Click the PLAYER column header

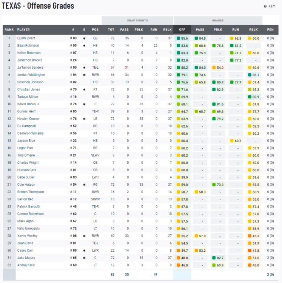(x=23, y=30)
